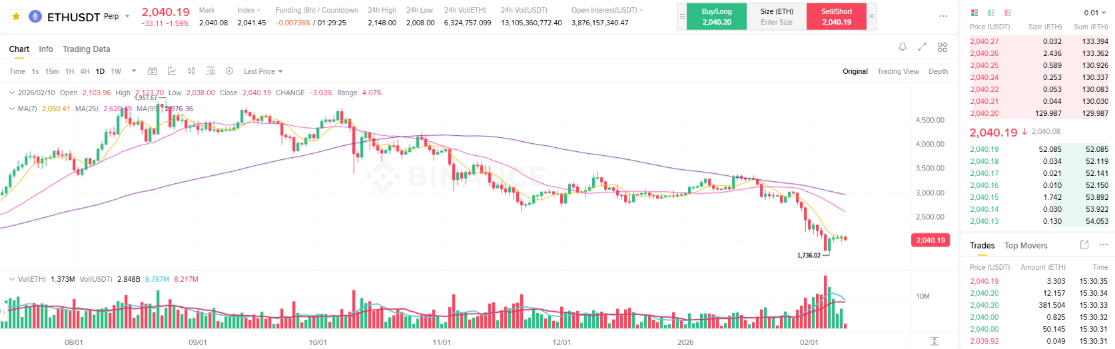Expand chart to fullscreen with arrows icon
Viewport: 1115px width, 349px height.
(x=922, y=47)
